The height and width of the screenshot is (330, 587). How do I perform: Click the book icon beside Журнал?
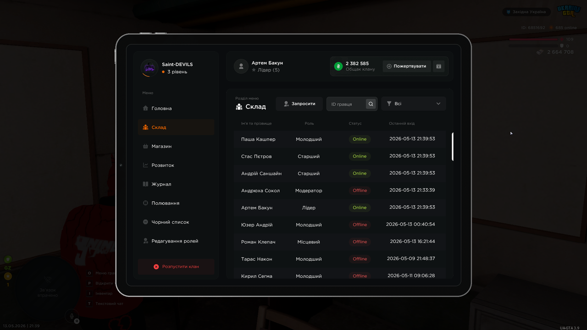click(x=145, y=184)
